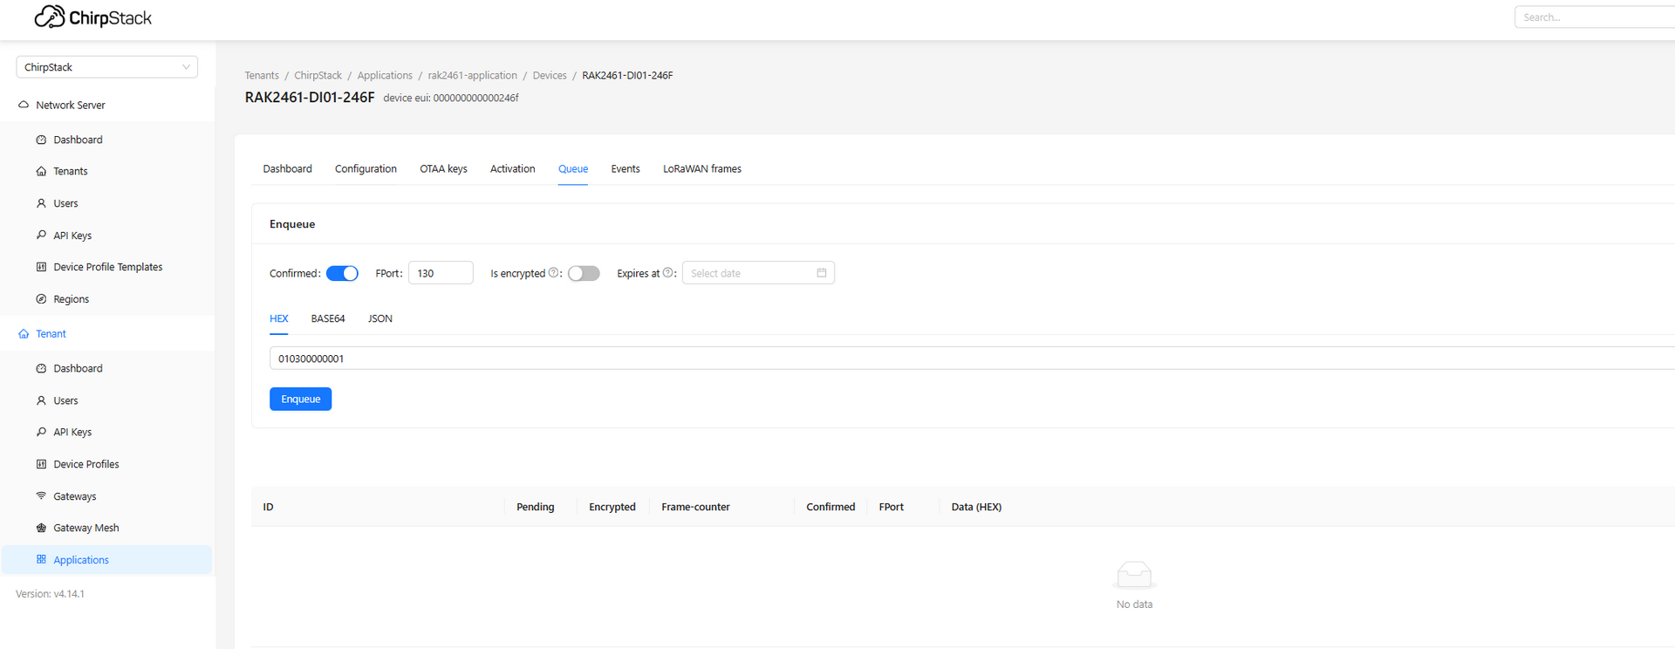
Task: Enable the Is encrypted switch
Action: pos(584,273)
